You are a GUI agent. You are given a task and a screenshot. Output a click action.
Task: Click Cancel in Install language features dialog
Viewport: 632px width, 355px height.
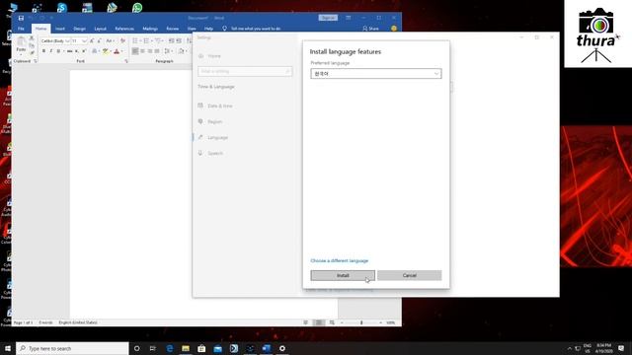click(409, 275)
